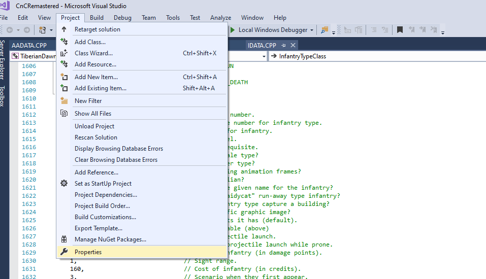The width and height of the screenshot is (486, 279).
Task: Open the Build menu
Action: [96, 18]
